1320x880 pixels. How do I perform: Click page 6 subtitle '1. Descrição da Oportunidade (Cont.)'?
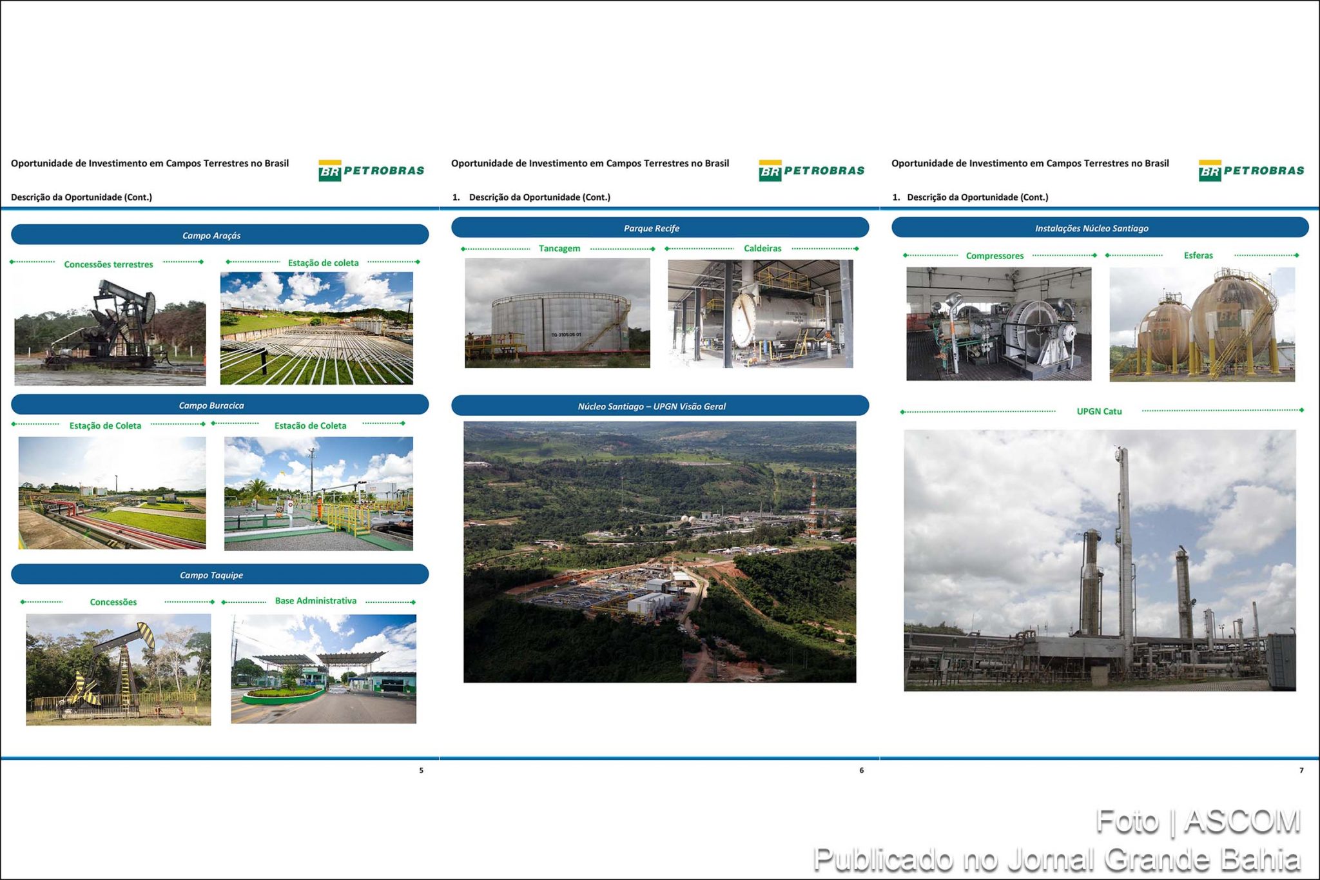(531, 197)
